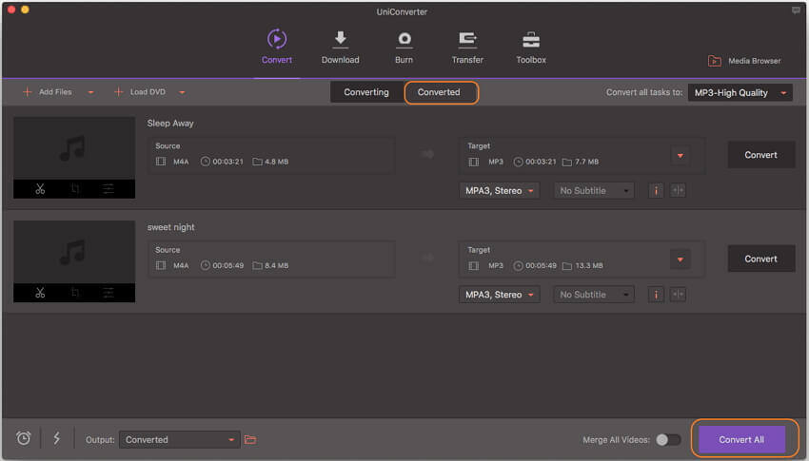The width and height of the screenshot is (809, 461).
Task: Click the Convert All button
Action: click(x=741, y=439)
